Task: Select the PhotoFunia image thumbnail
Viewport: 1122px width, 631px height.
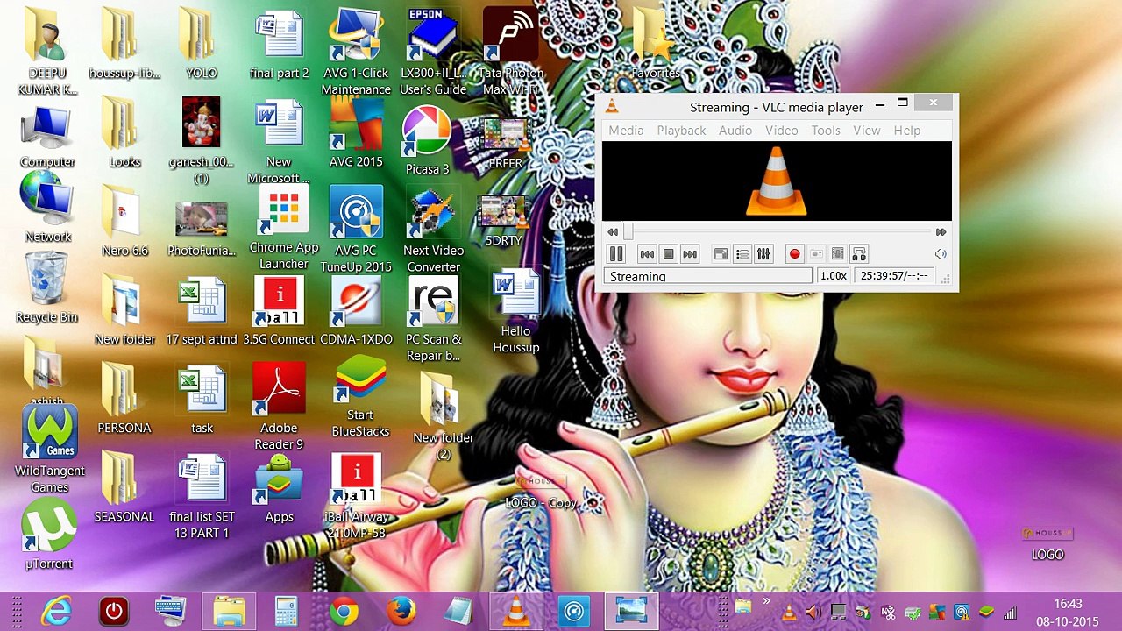Action: [x=202, y=230]
